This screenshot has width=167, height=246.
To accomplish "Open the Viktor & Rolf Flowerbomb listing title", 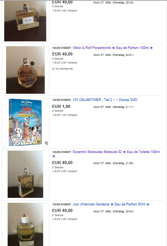I will click(x=113, y=48).
